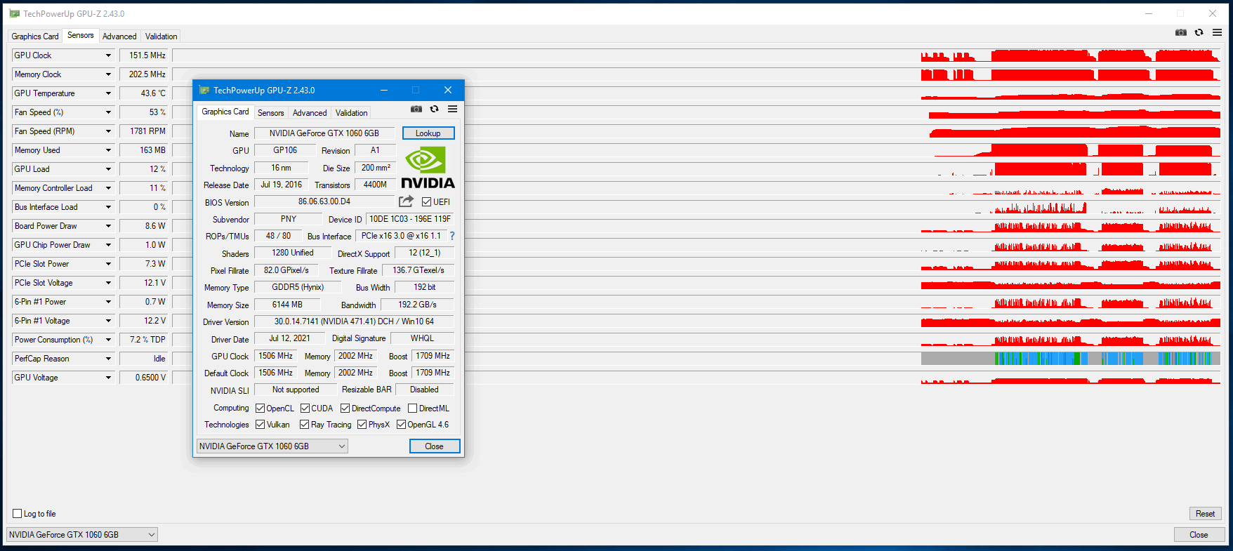Image resolution: width=1233 pixels, height=551 pixels.
Task: Toggle Vulkan checkbox
Action: [x=260, y=425]
